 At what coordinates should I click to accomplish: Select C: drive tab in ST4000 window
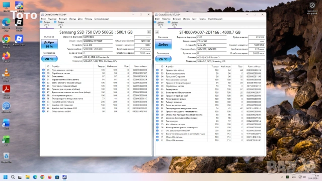click(x=160, y=25)
